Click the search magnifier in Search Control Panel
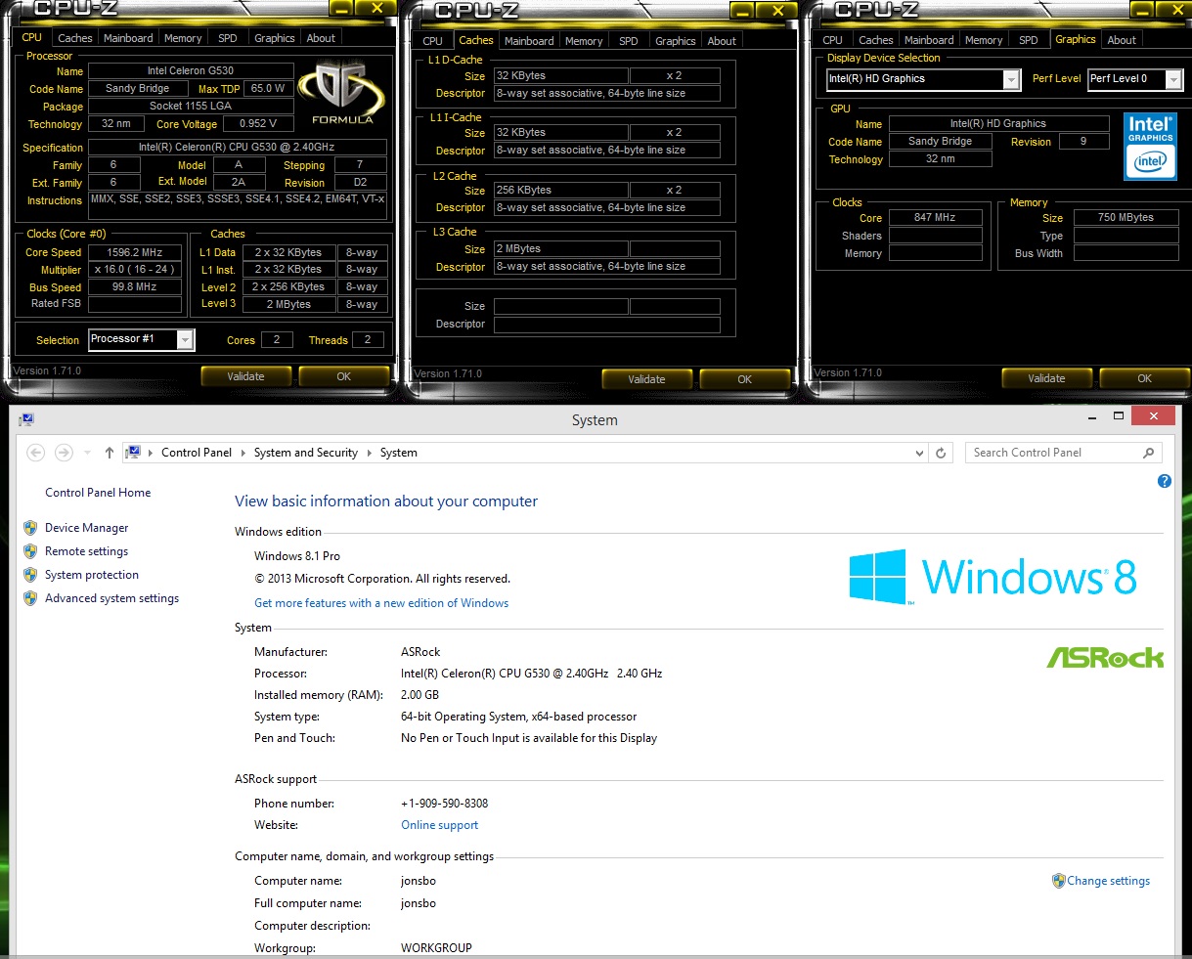 1148,453
